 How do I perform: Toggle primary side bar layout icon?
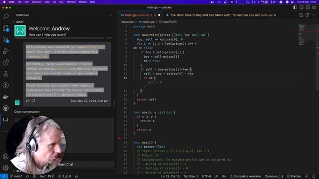pos(295,7)
